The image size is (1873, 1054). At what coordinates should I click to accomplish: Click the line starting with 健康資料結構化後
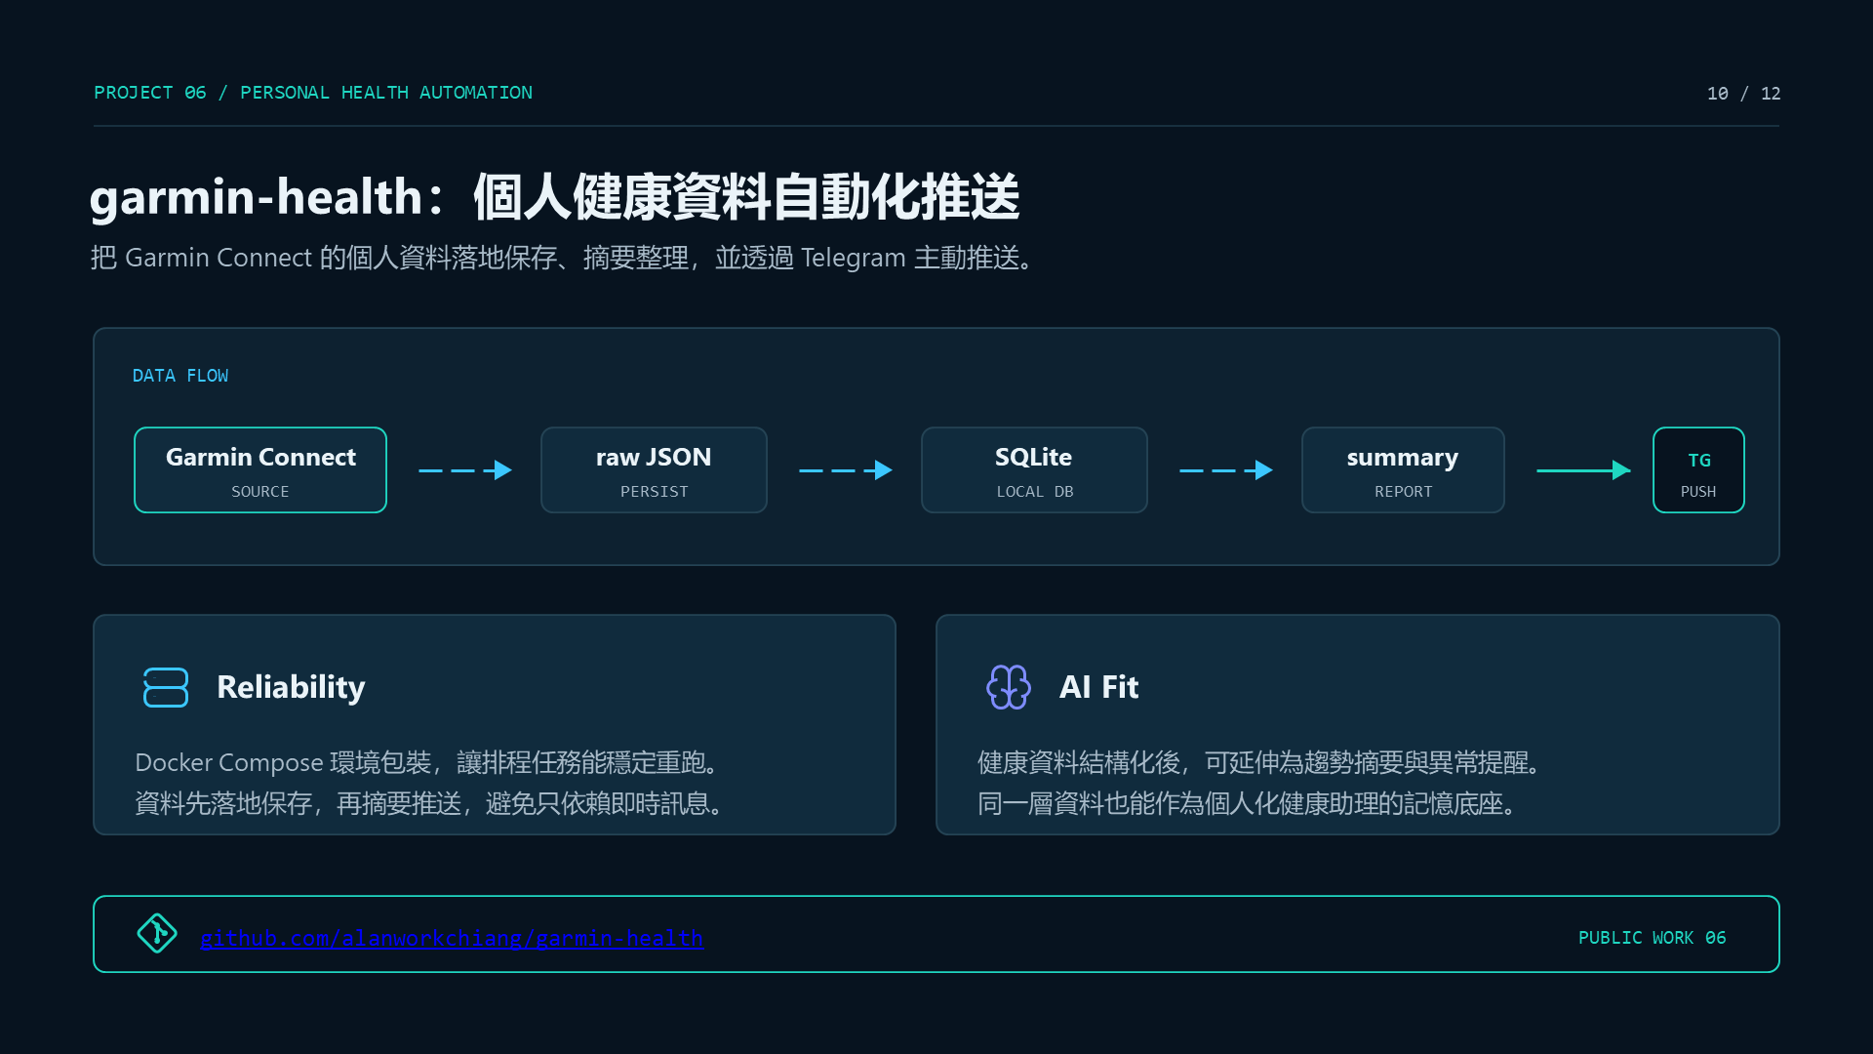click(x=1260, y=762)
